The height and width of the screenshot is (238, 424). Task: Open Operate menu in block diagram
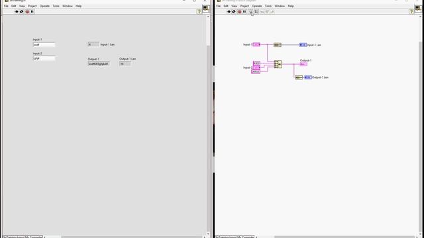click(257, 6)
